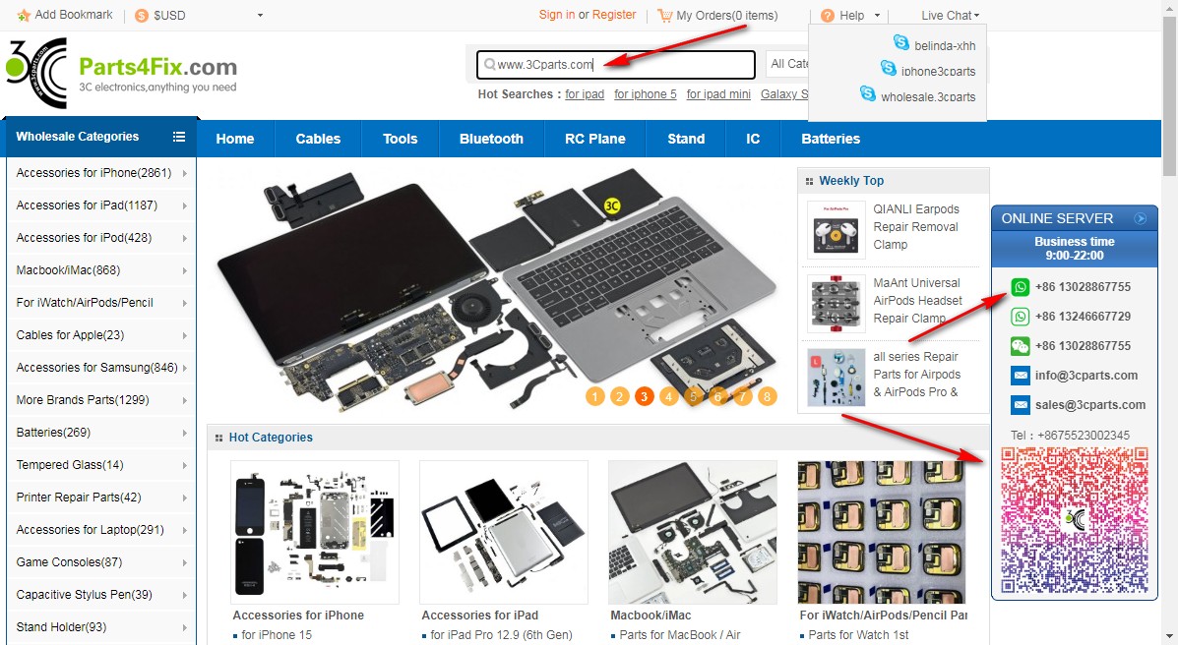The height and width of the screenshot is (645, 1178).
Task: Open iWatch/AirPods/Pencil category thumbnail
Action: (x=881, y=532)
